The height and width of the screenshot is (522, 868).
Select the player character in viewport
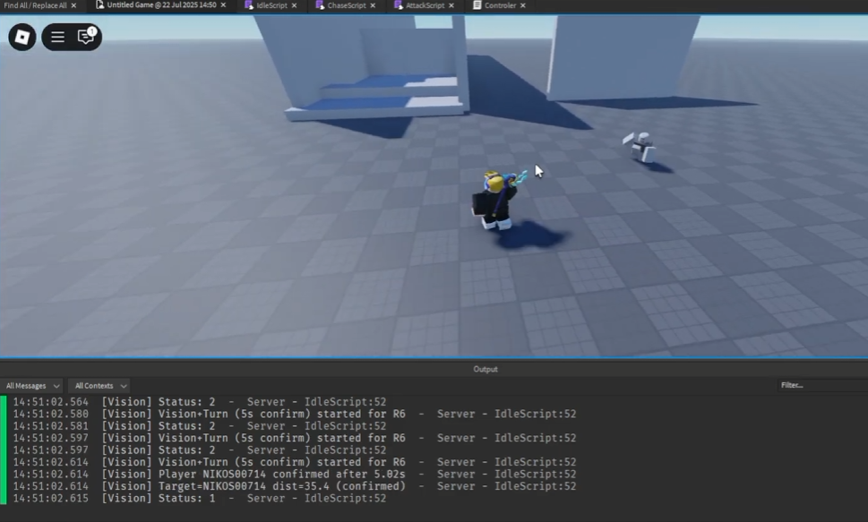(x=496, y=200)
